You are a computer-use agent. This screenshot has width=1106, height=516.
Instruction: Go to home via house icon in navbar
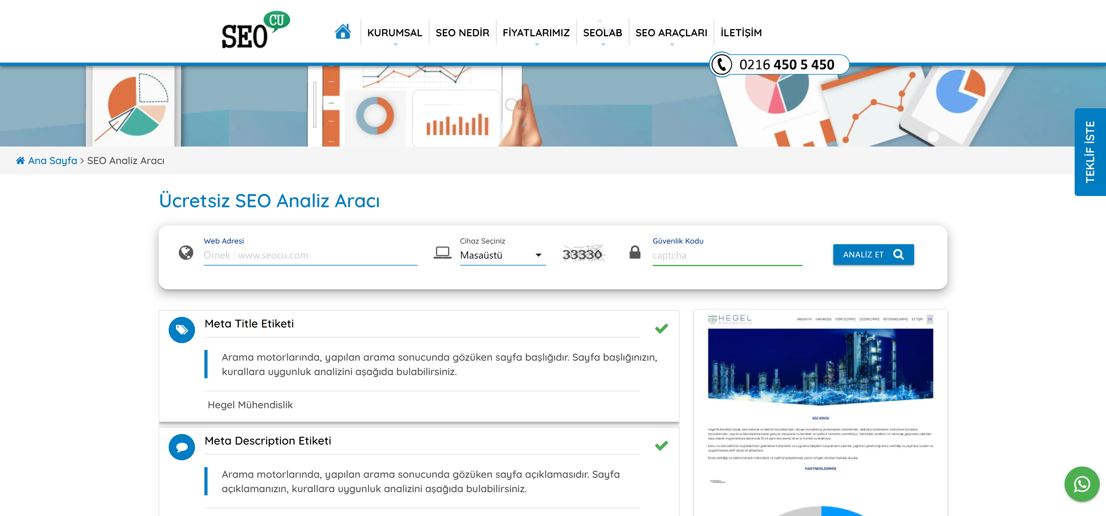click(x=343, y=31)
